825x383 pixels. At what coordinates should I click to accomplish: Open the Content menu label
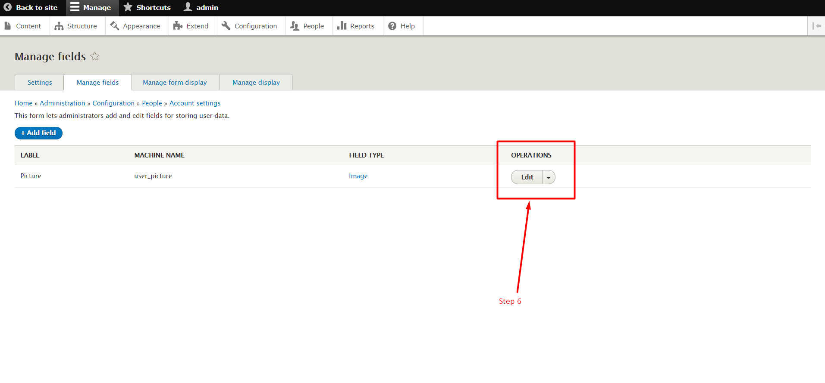tap(28, 26)
